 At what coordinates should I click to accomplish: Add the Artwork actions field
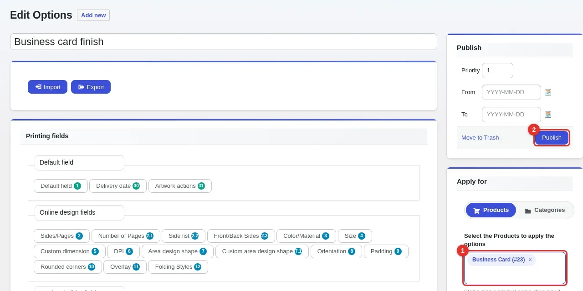(x=180, y=186)
